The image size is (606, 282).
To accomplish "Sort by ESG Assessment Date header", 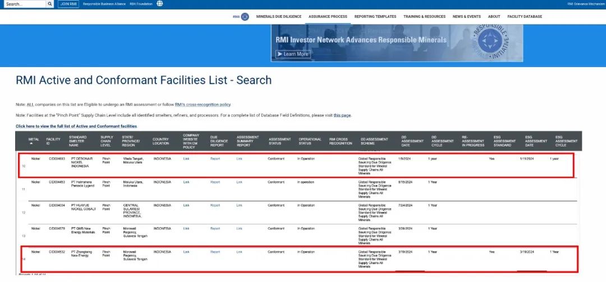I will tap(536, 141).
